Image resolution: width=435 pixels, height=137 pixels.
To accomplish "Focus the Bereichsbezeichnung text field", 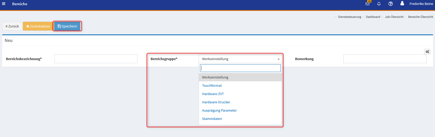I will click(x=96, y=59).
